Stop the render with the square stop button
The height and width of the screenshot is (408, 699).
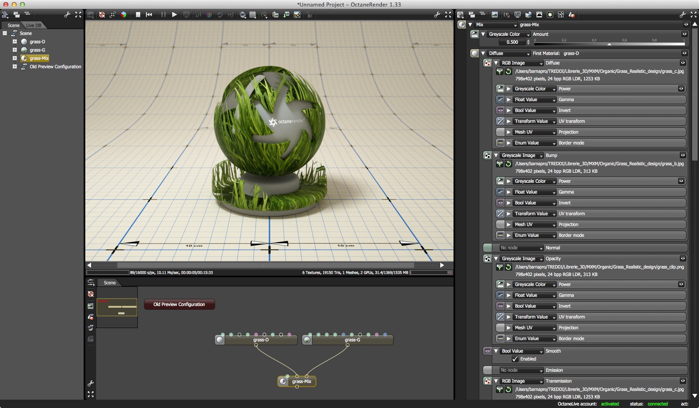coord(138,15)
